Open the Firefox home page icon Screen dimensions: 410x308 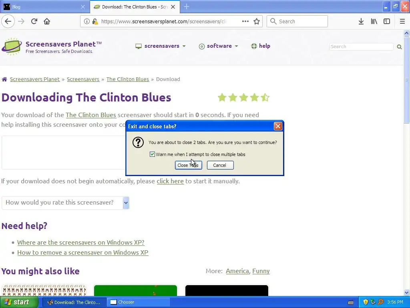click(47, 21)
